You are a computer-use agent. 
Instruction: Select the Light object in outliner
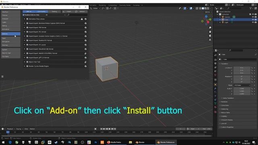pos(226,22)
